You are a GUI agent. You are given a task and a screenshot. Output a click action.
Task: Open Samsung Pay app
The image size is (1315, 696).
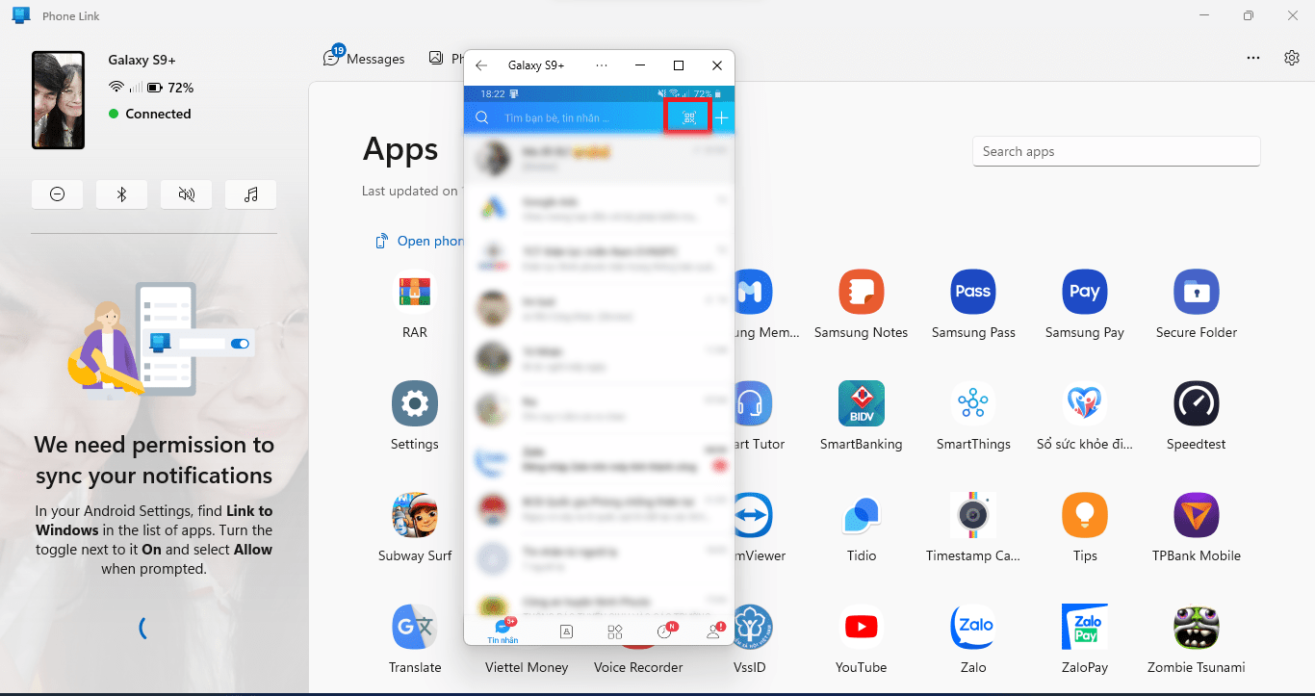pos(1085,292)
